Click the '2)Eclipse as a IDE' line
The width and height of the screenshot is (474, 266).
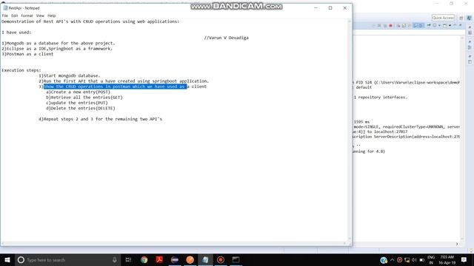(57, 49)
